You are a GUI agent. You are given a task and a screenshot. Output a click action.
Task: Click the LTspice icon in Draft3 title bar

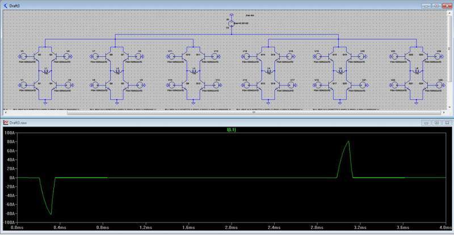[x=5, y=5]
